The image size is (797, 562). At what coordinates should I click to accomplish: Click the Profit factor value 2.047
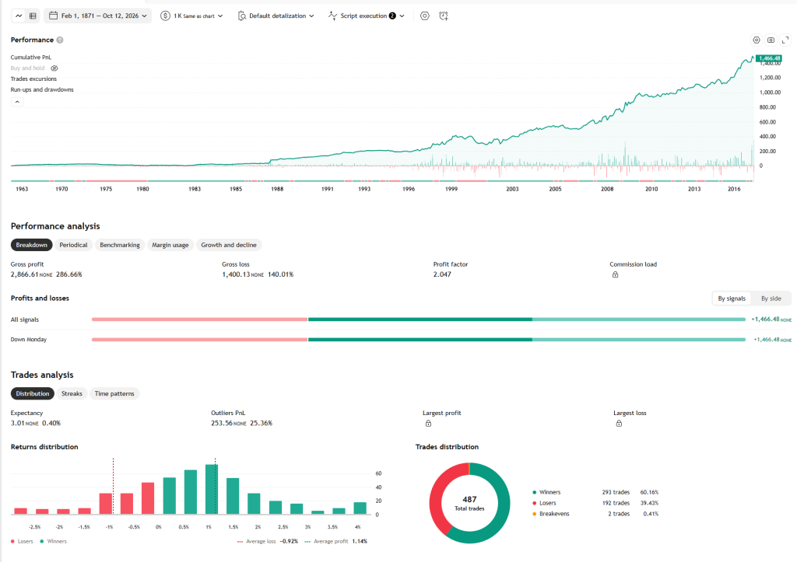[442, 274]
